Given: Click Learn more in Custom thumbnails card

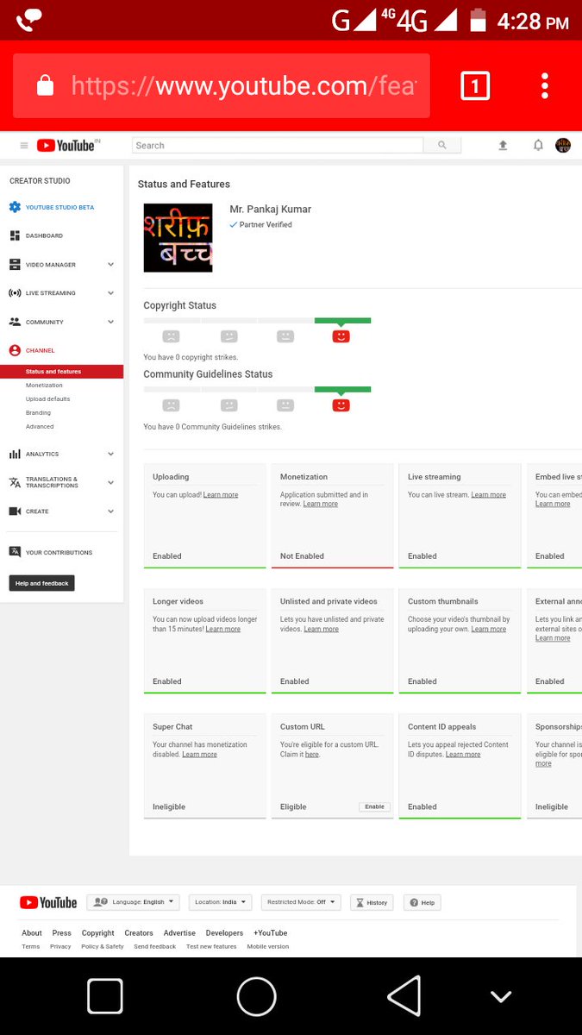Looking at the screenshot, I should 489,629.
